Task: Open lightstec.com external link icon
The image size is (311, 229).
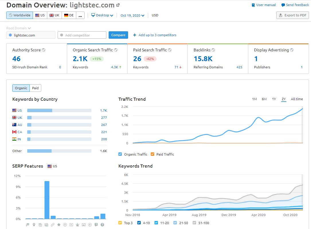Action: (x=118, y=5)
